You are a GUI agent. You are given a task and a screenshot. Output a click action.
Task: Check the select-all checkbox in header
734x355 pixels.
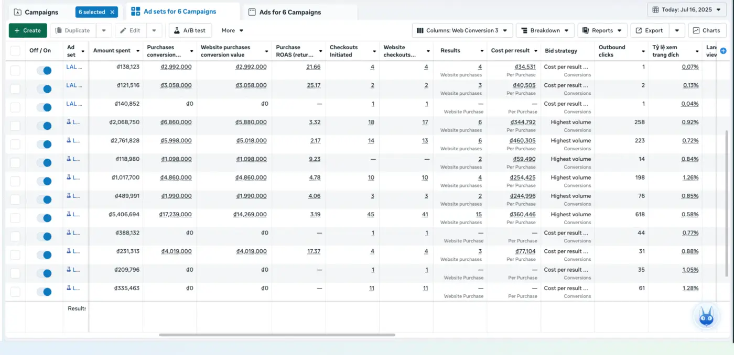click(x=15, y=51)
